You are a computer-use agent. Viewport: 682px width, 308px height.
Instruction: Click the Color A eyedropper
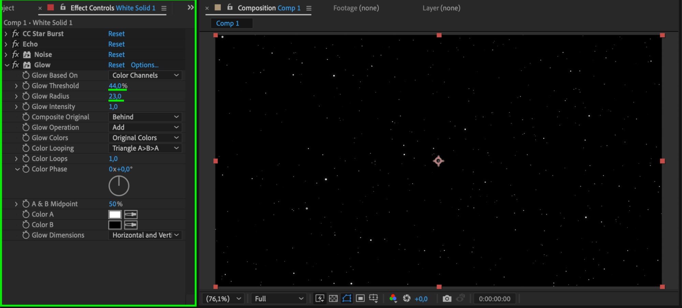(x=131, y=214)
